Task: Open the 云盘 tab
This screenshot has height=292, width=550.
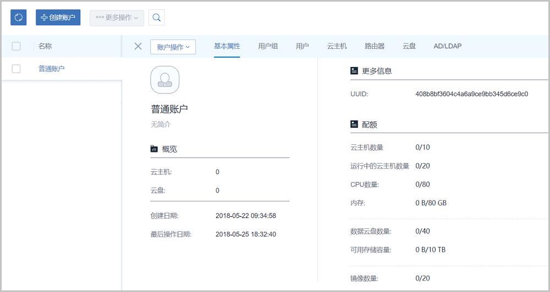Action: pos(409,46)
